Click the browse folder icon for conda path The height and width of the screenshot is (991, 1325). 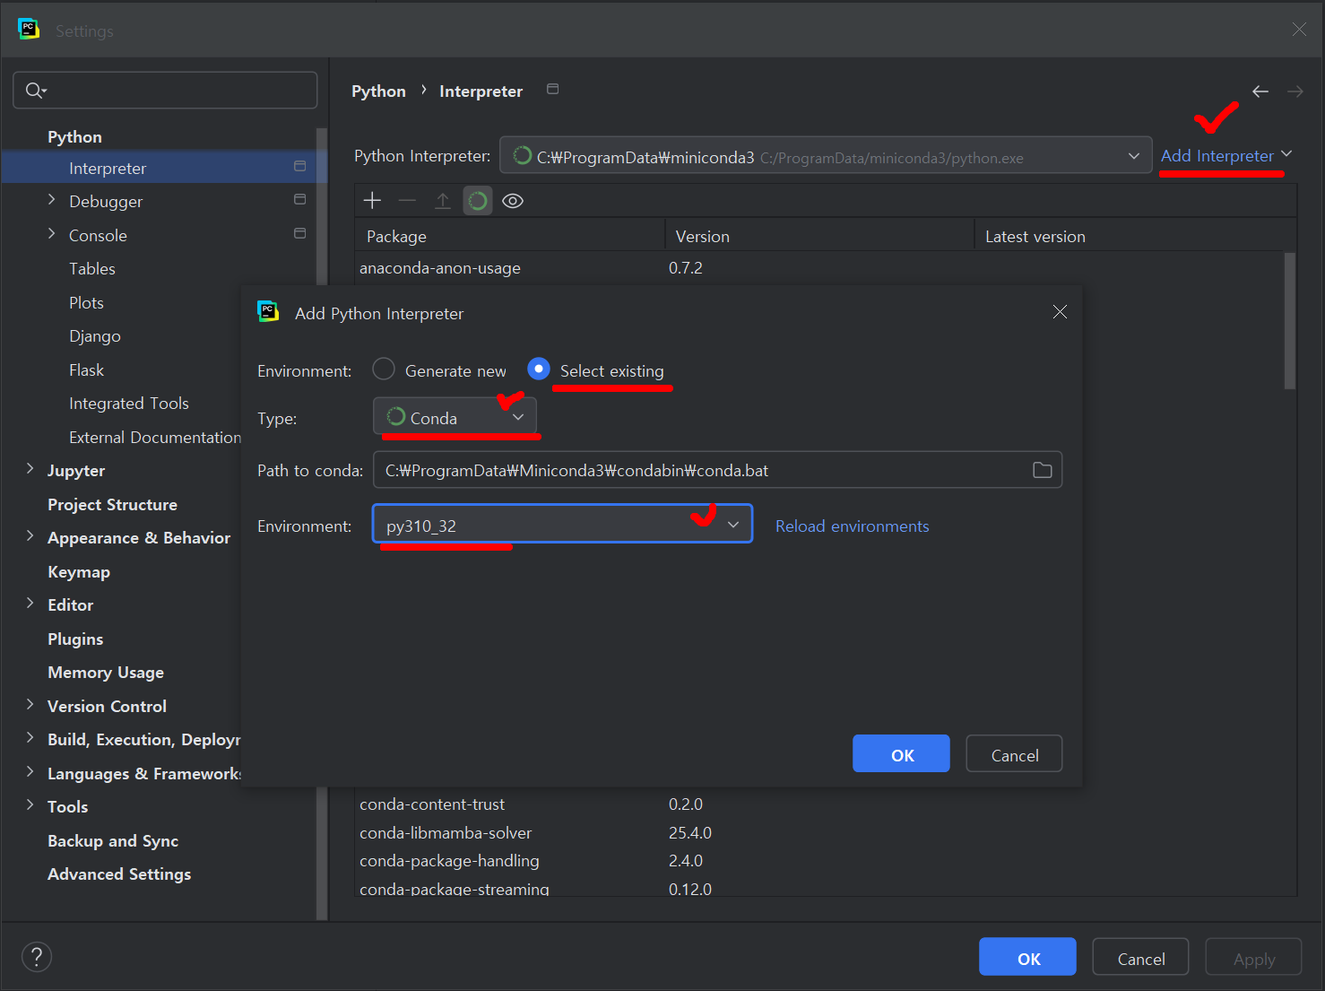(1042, 470)
